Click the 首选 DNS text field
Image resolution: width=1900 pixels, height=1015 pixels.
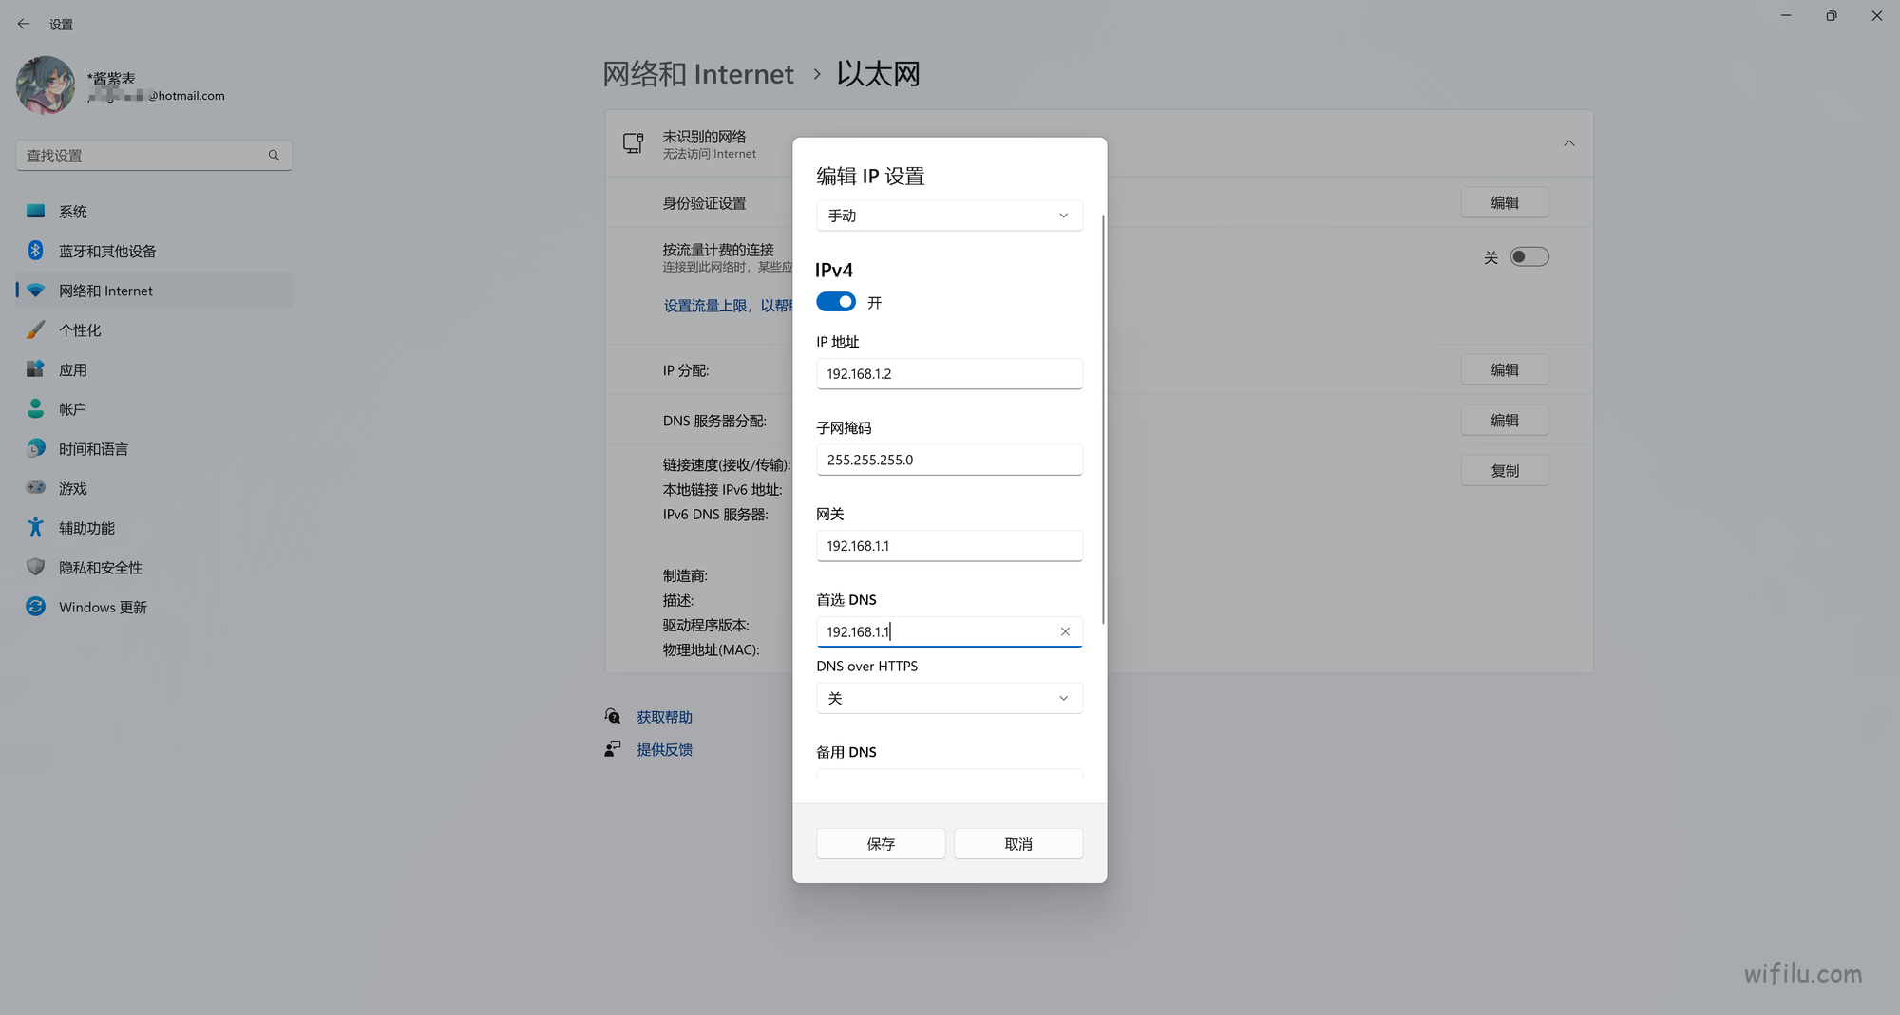tap(949, 631)
